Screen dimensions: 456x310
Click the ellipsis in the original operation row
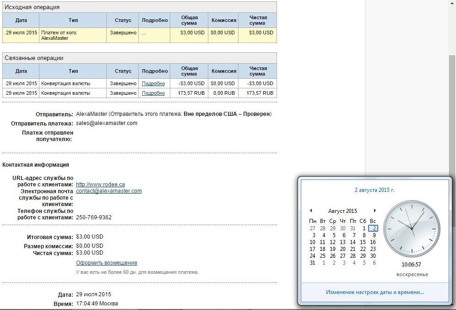[x=144, y=33]
